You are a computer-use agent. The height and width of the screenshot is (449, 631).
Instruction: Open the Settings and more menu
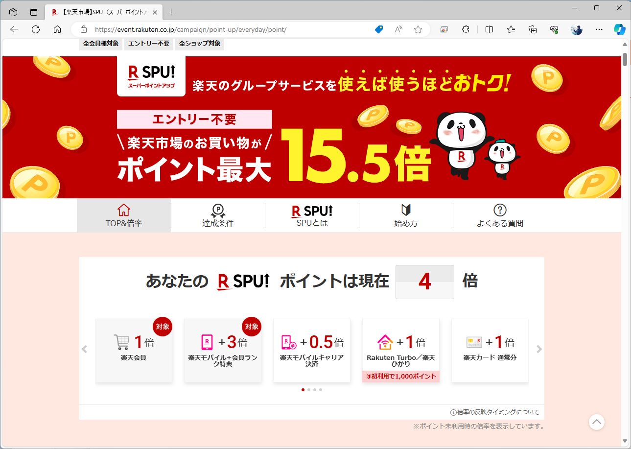[x=599, y=29]
